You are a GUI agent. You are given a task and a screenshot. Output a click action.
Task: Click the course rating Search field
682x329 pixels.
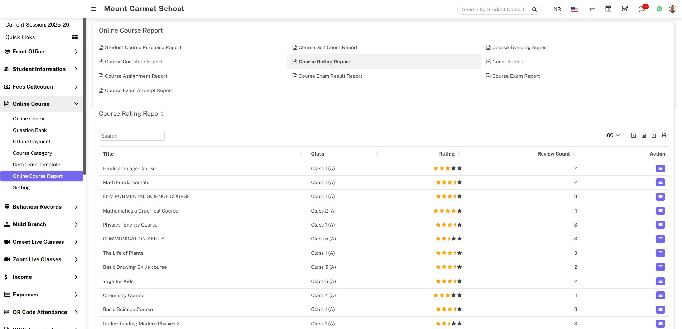pyautogui.click(x=131, y=136)
